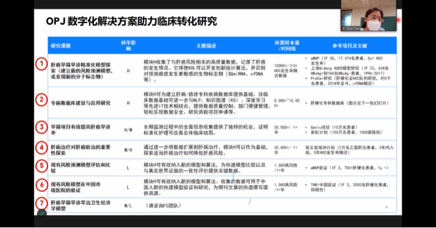Screen dimensions: 436x228
Task: Click the (请咨询FC团队) text in row 7
Action: pyautogui.click(x=163, y=205)
